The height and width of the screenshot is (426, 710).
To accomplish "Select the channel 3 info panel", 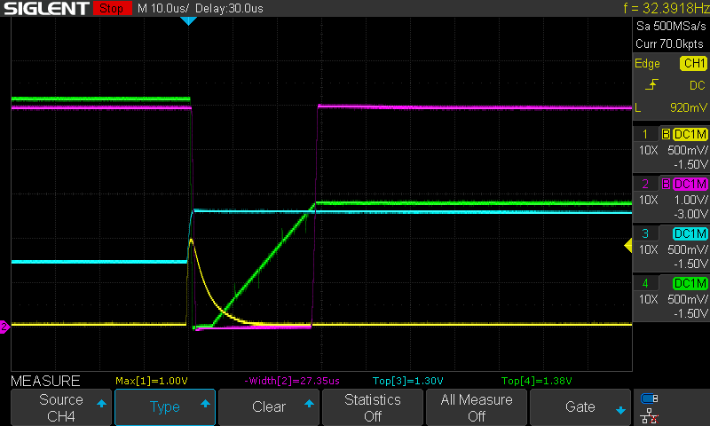I will coord(671,249).
